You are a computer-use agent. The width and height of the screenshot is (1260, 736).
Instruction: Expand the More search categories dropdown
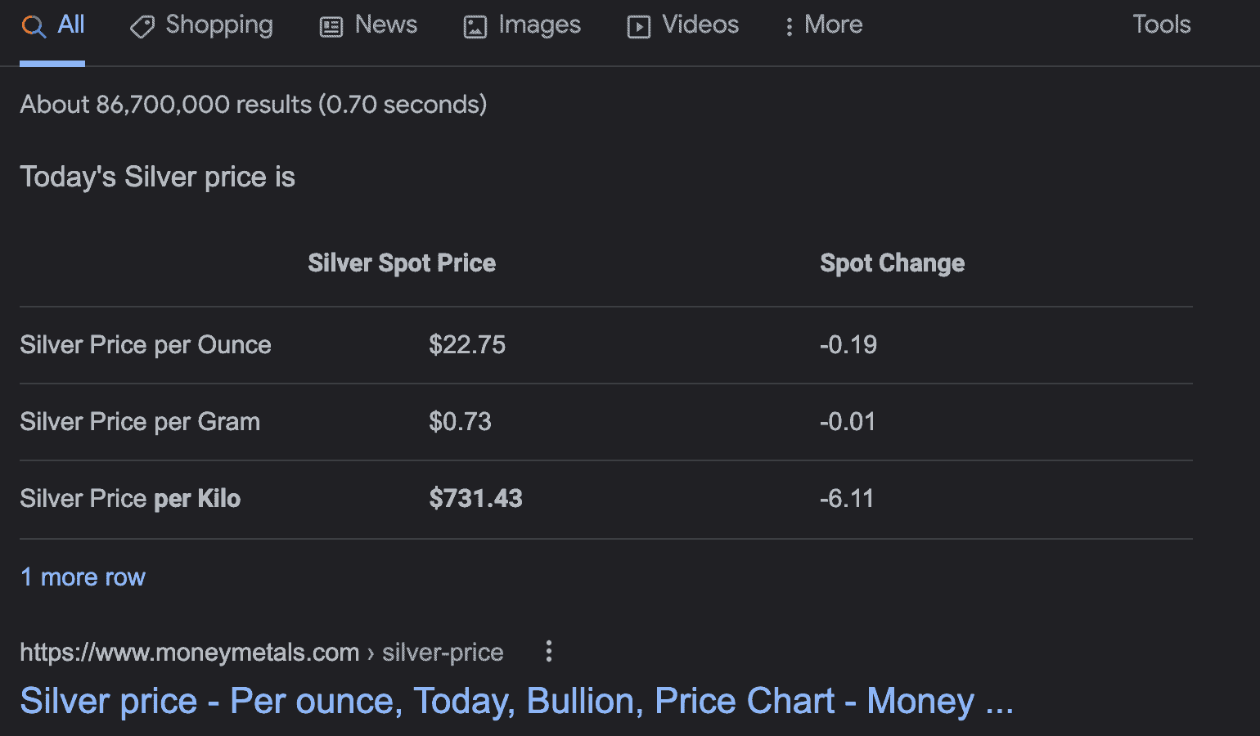833,25
